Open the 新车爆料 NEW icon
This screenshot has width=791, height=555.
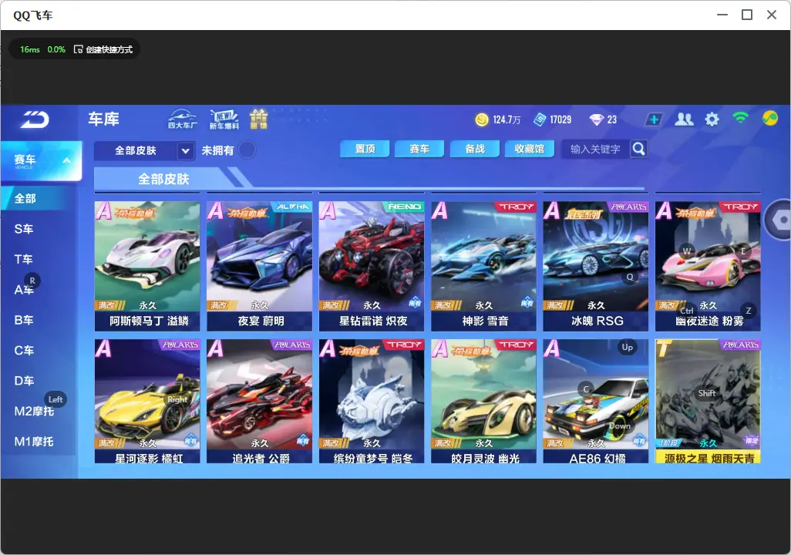[224, 119]
